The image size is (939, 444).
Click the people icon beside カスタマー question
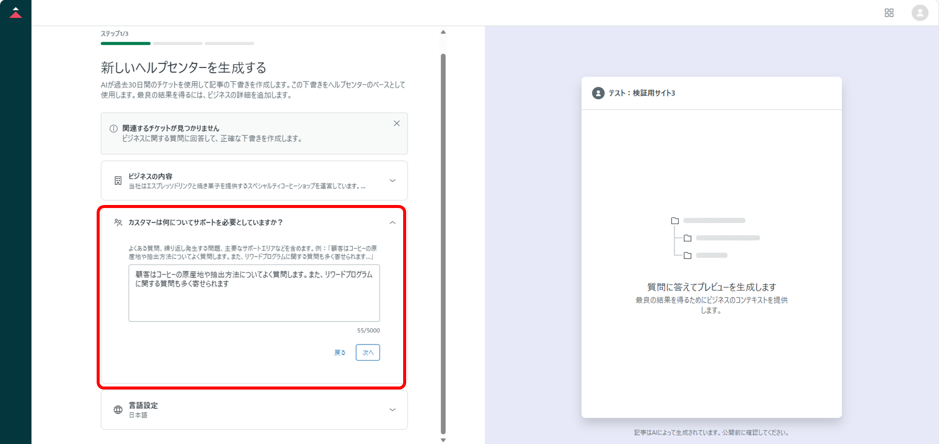pyautogui.click(x=118, y=222)
